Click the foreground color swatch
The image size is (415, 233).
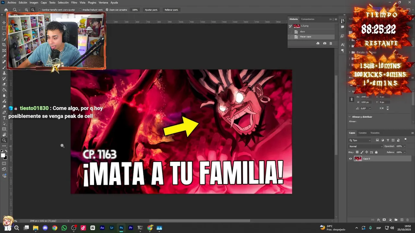[x=3, y=156]
